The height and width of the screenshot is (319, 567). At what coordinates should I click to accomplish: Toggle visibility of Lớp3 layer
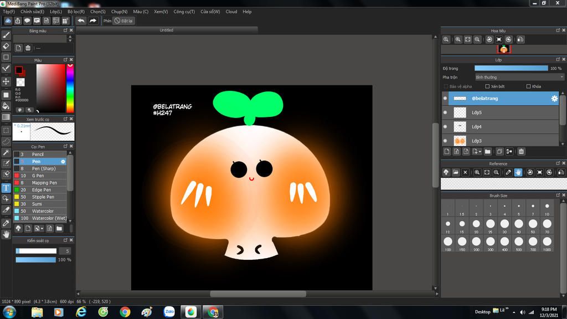(445, 141)
